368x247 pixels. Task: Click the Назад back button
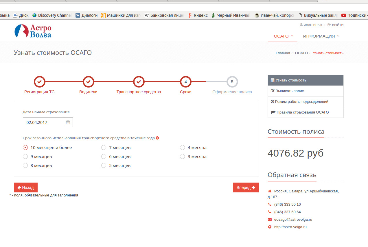26,187
